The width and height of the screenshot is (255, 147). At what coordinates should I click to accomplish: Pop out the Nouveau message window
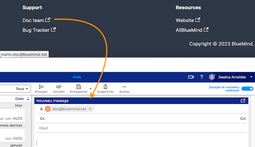click(243, 101)
